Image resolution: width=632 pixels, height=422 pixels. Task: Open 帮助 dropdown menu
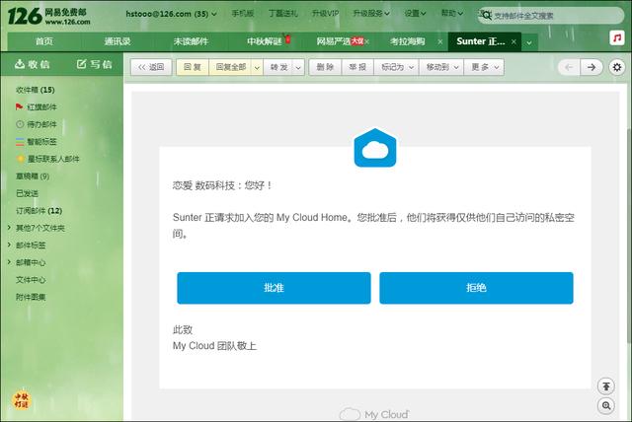click(x=452, y=13)
